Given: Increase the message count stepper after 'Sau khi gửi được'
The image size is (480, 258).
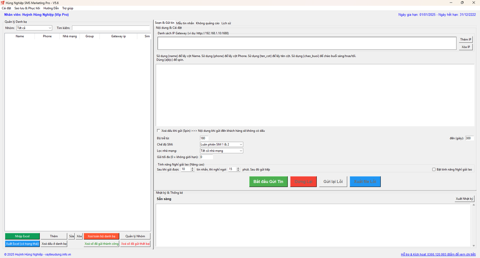Looking at the screenshot, I should [x=192, y=168].
